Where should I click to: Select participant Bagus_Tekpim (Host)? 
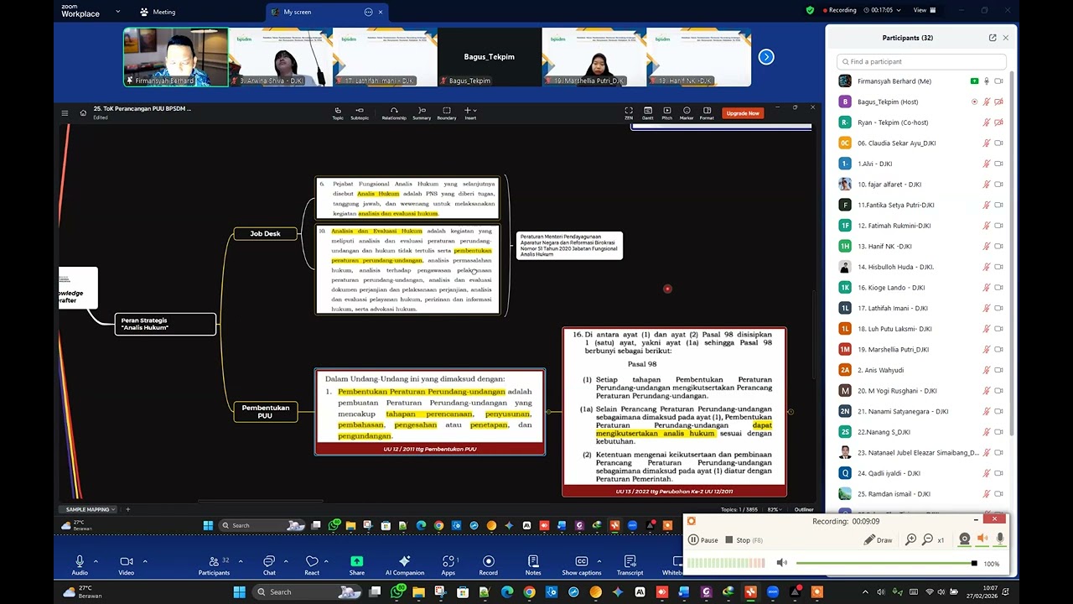921,102
